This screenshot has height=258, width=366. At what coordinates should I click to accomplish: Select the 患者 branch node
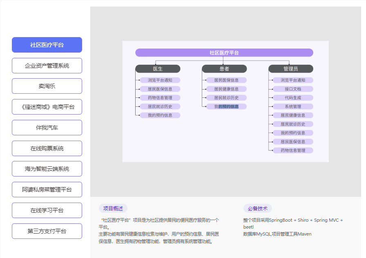224,68
